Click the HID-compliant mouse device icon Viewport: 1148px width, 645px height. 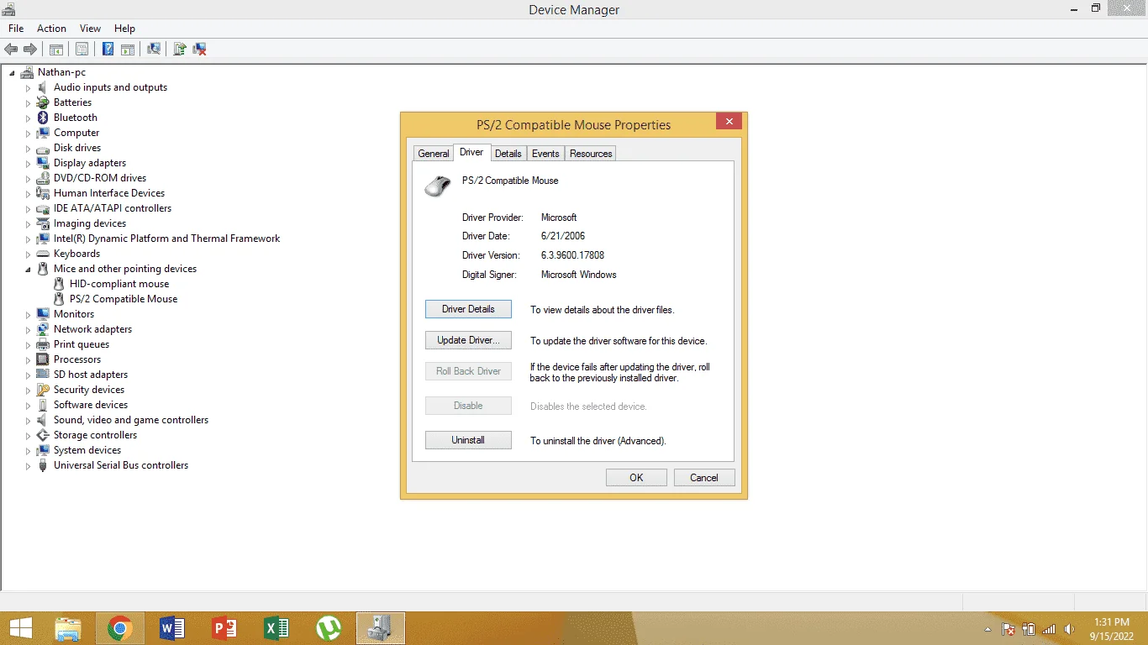(59, 284)
